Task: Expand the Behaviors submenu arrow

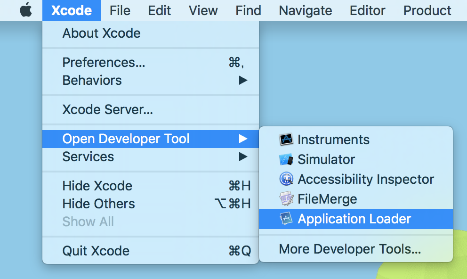Action: (x=243, y=80)
